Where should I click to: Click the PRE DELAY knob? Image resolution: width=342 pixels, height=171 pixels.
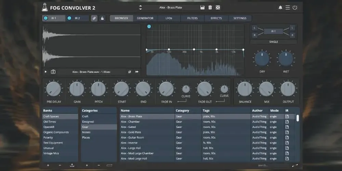pyautogui.click(x=53, y=89)
